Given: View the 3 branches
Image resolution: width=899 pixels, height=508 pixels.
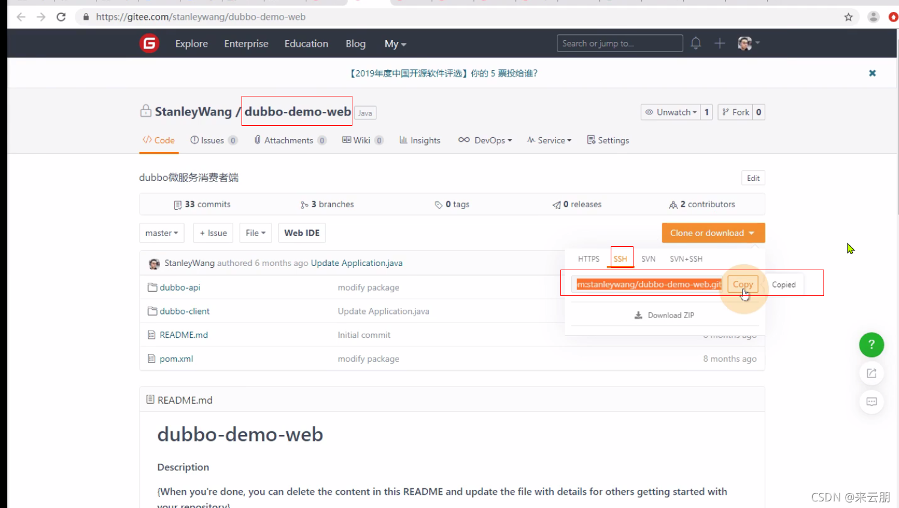Looking at the screenshot, I should click(327, 204).
